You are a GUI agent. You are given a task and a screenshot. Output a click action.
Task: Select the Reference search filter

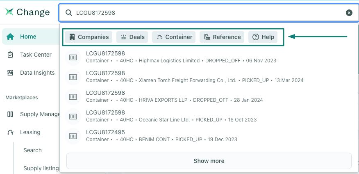[x=222, y=37]
